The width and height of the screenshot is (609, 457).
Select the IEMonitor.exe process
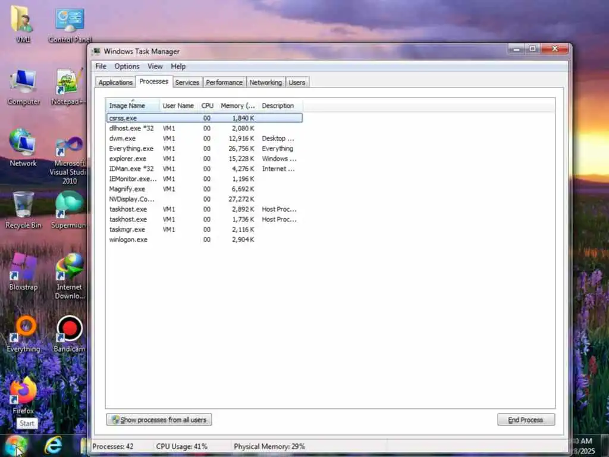(x=205, y=179)
